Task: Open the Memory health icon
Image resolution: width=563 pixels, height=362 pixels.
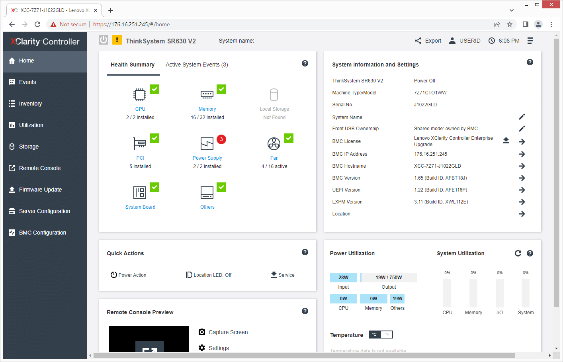Action: pyautogui.click(x=207, y=95)
